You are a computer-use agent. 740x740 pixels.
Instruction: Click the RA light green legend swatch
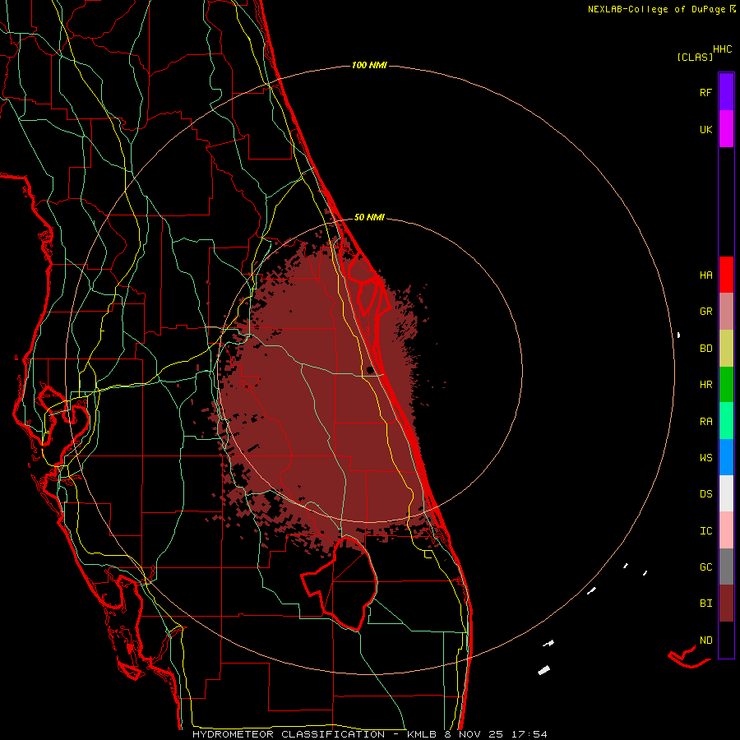pyautogui.click(x=726, y=421)
